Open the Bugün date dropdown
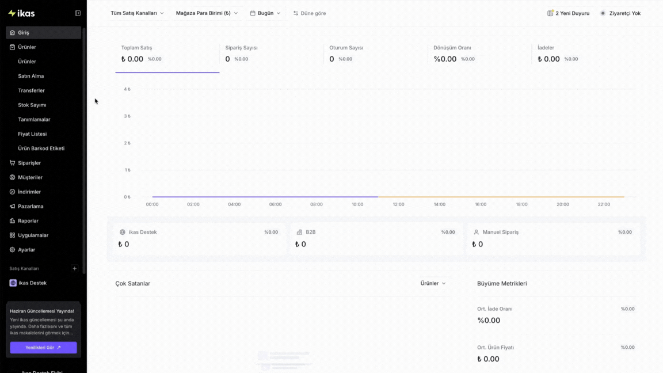663x373 pixels. click(x=265, y=13)
